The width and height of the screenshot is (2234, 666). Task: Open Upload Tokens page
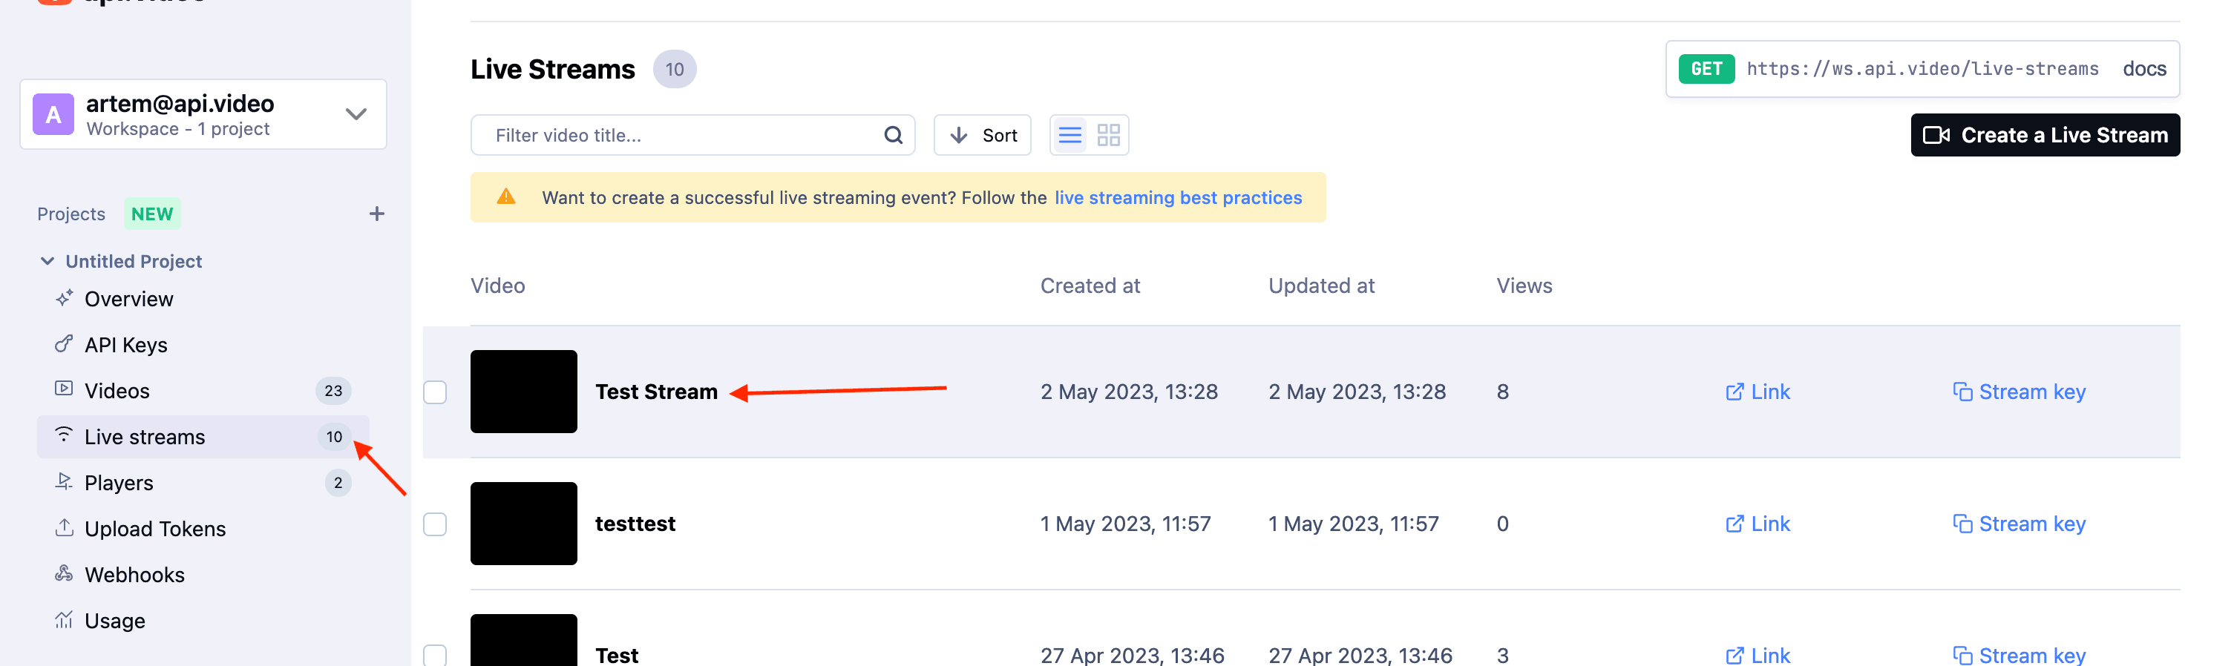155,528
